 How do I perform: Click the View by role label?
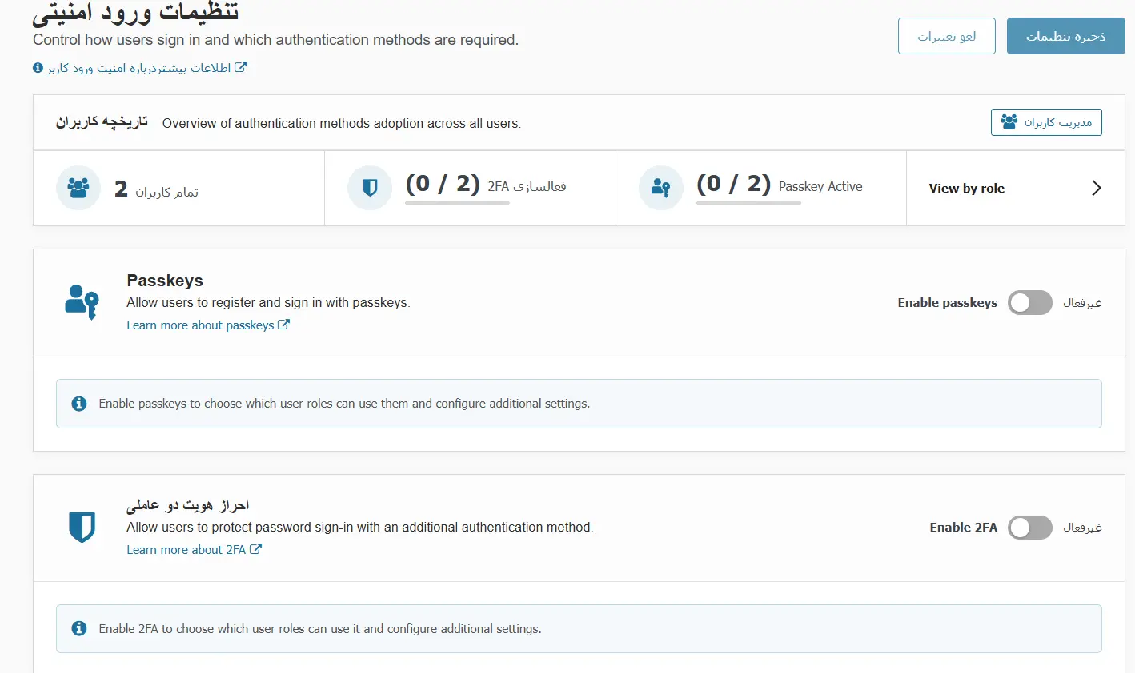[x=966, y=188]
